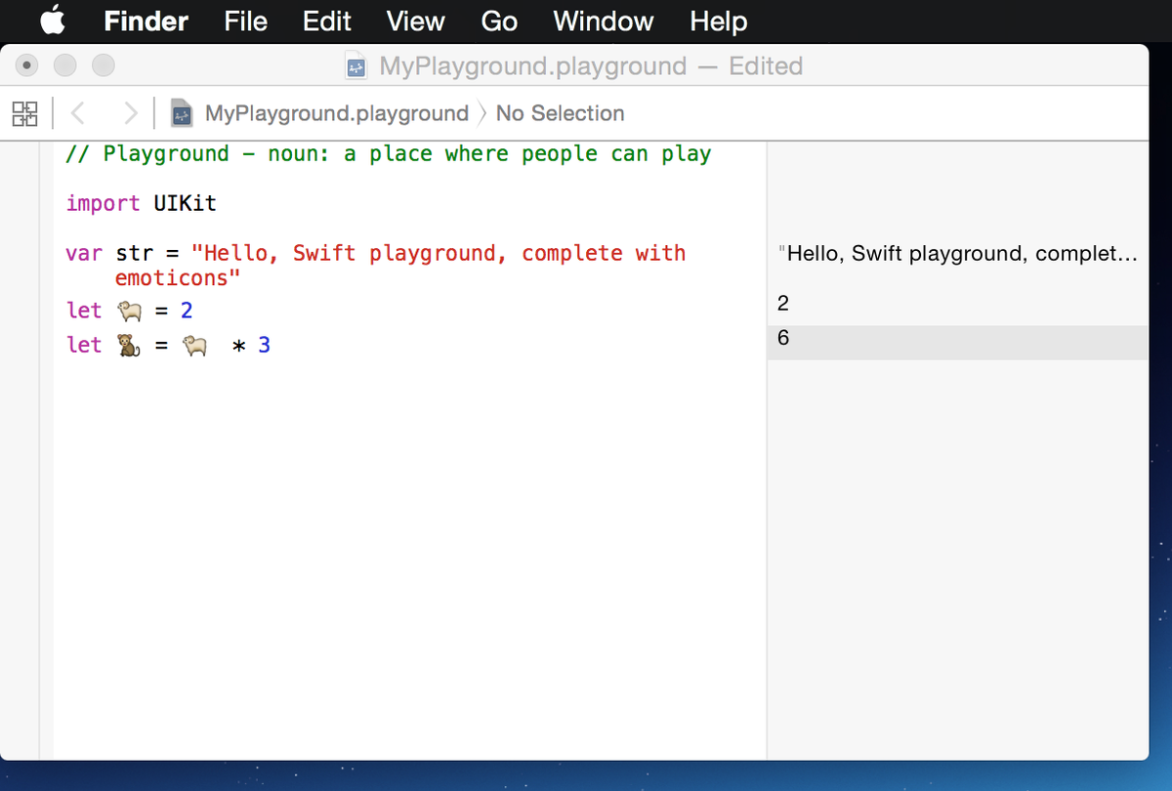
Task: Open the File menu
Action: pos(245,21)
